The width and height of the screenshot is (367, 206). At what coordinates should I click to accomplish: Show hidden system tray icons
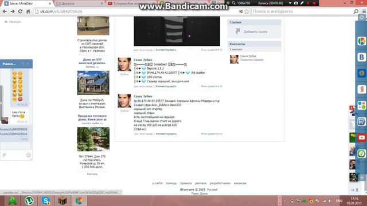click(x=284, y=201)
